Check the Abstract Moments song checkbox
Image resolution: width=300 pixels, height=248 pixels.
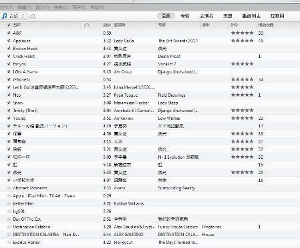tap(9, 188)
